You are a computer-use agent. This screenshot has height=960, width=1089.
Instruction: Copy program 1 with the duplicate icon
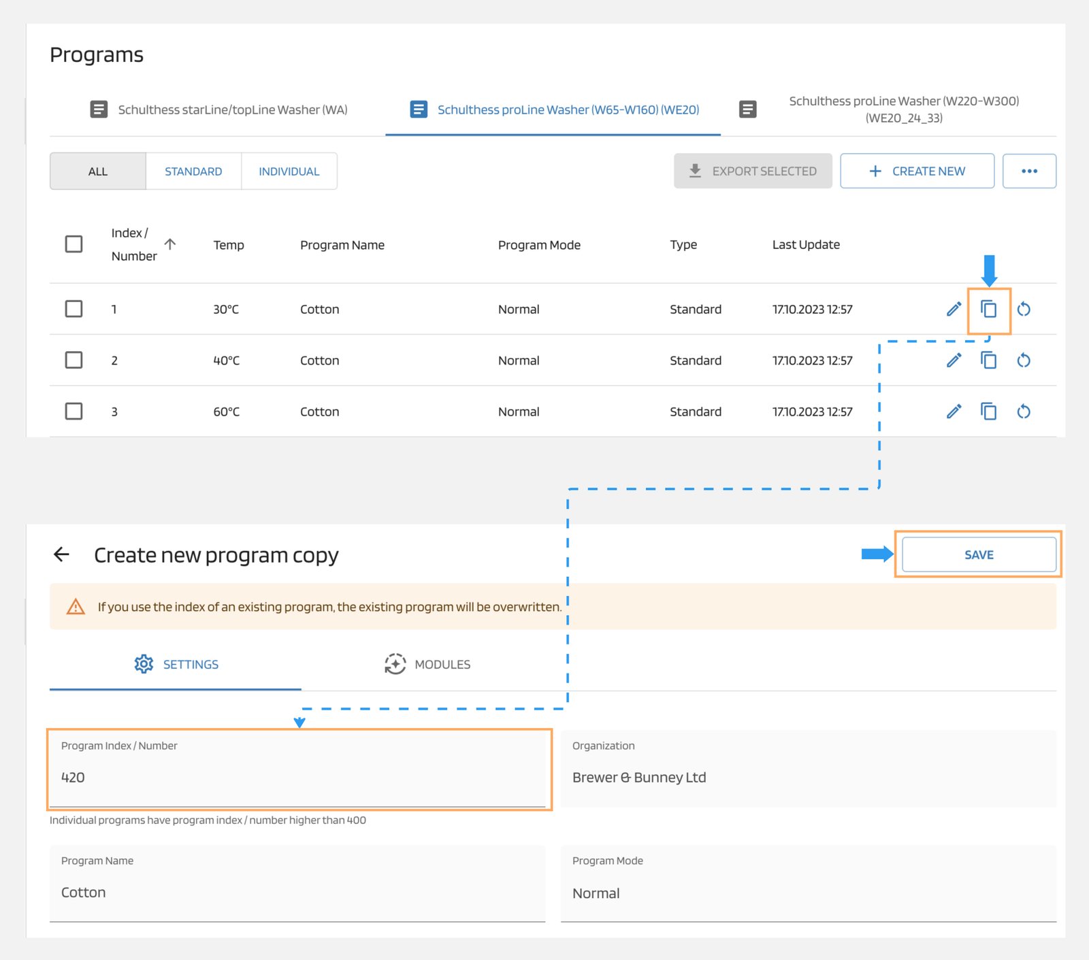(988, 310)
